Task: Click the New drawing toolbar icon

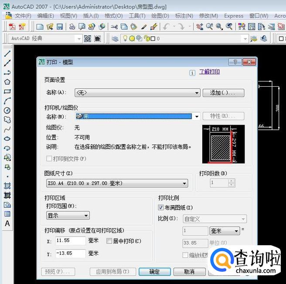Action: [40, 27]
